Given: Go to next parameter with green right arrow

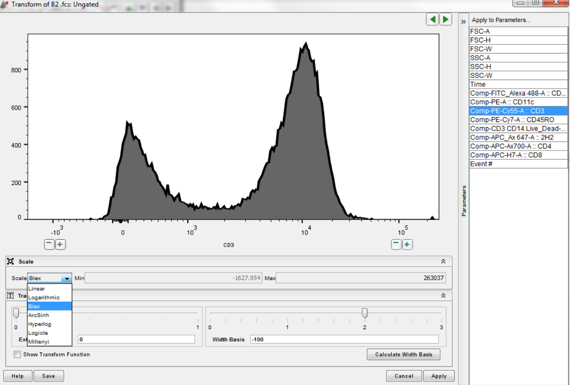Looking at the screenshot, I should point(446,19).
